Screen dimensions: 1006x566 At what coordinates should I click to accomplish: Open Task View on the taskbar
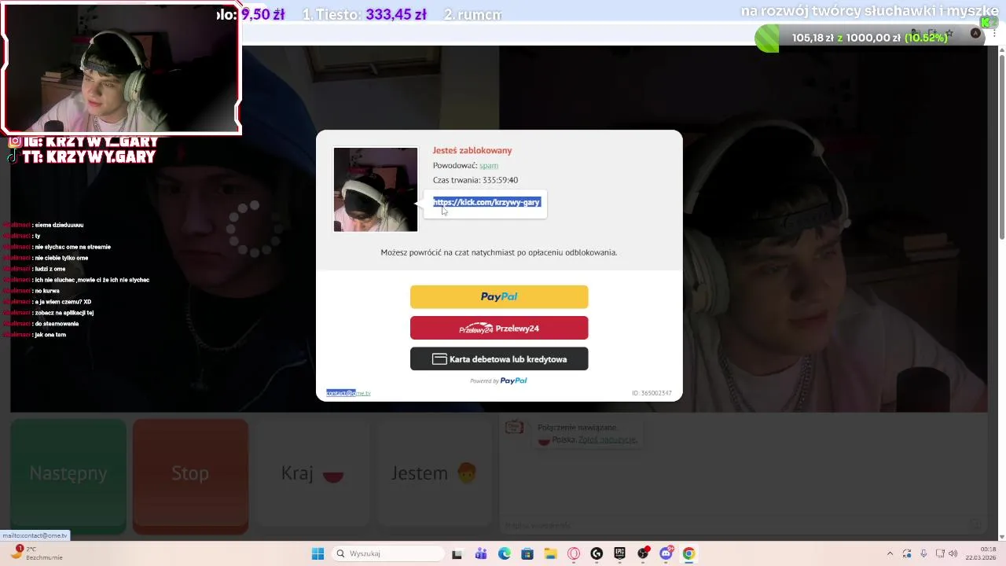(x=457, y=553)
